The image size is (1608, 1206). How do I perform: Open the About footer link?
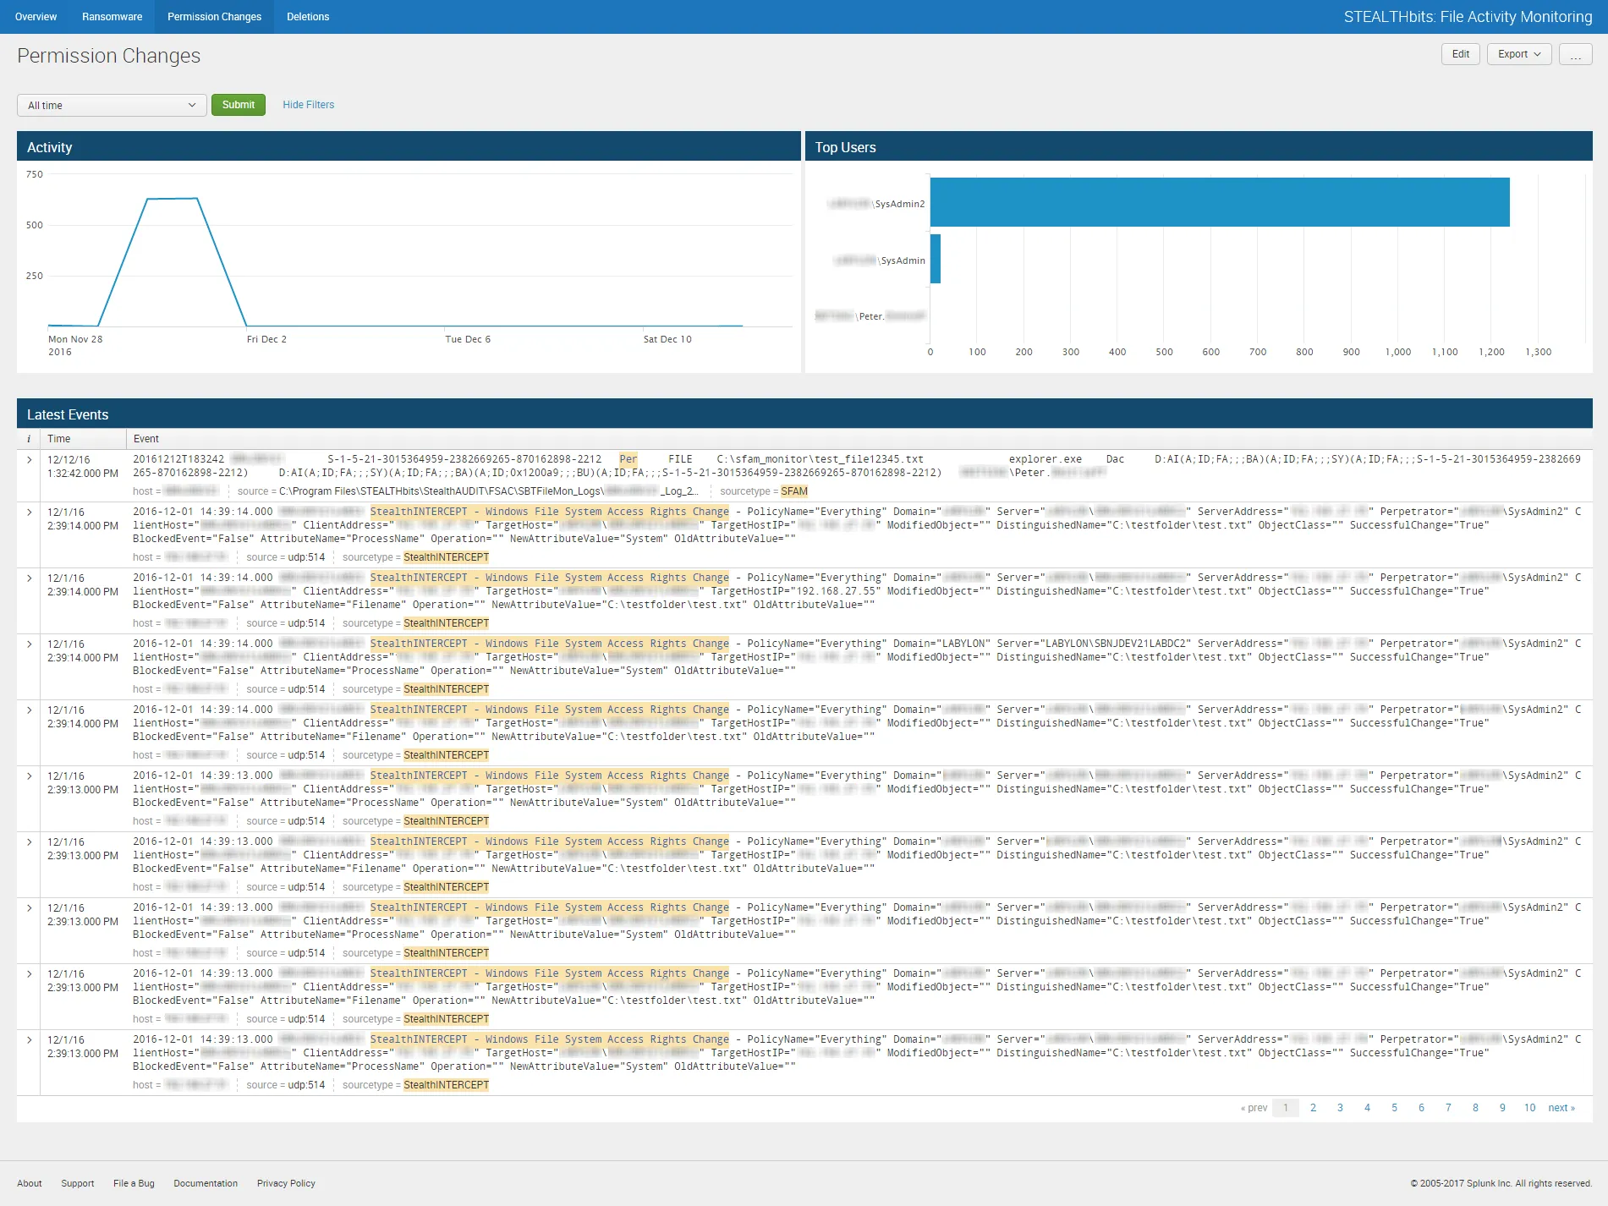30,1183
